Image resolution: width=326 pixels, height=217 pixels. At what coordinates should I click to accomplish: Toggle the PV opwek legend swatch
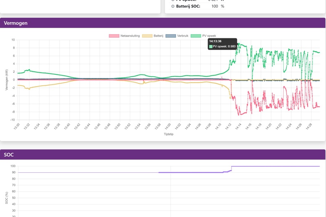pyautogui.click(x=196, y=36)
